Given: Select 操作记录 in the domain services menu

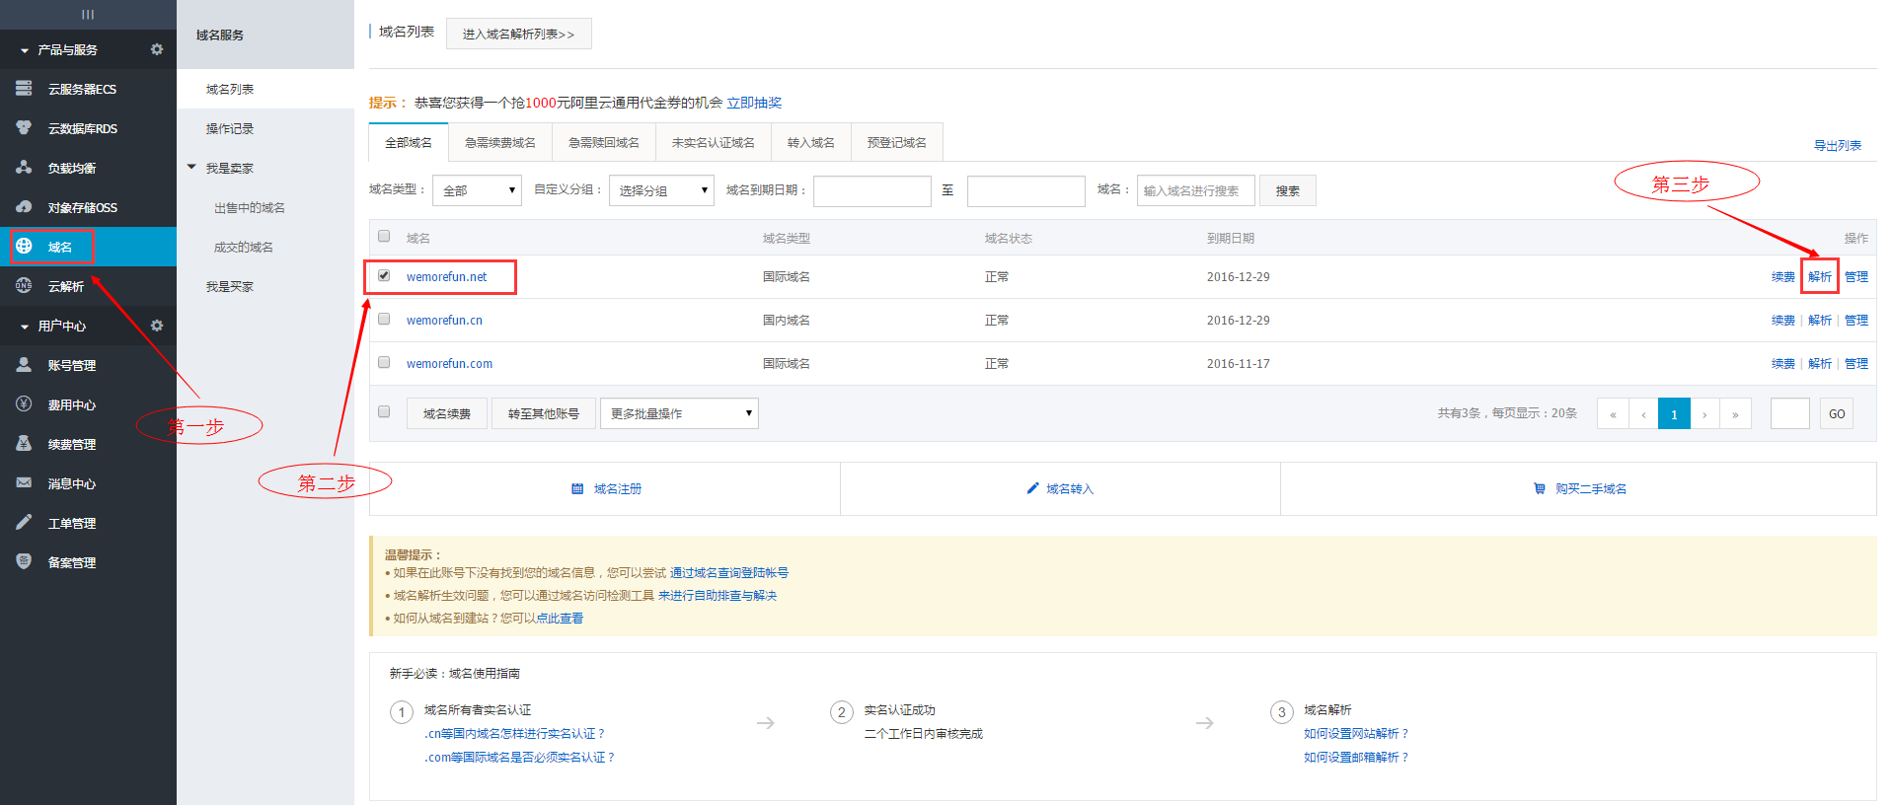Looking at the screenshot, I should [x=230, y=128].
